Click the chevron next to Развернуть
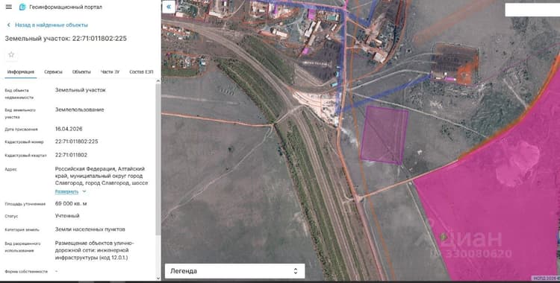The image size is (560, 283). click(x=84, y=191)
